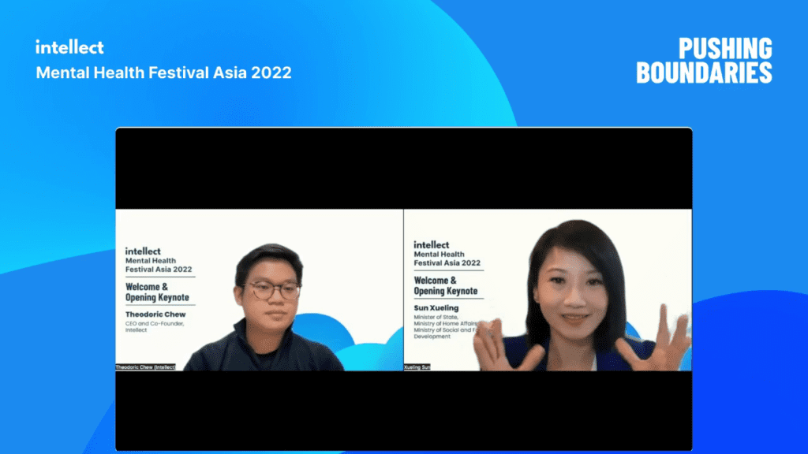Select Sun Xueling's video feed

(x=548, y=290)
